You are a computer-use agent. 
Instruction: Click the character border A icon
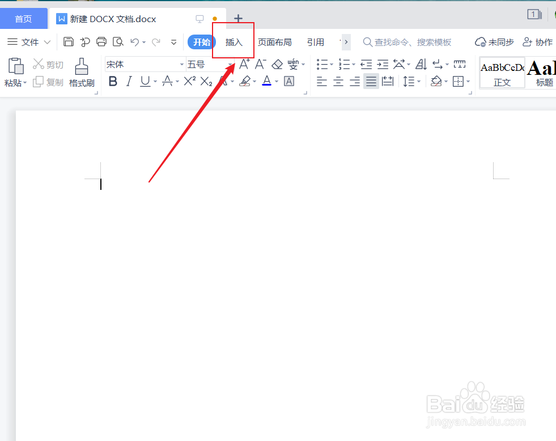point(289,82)
